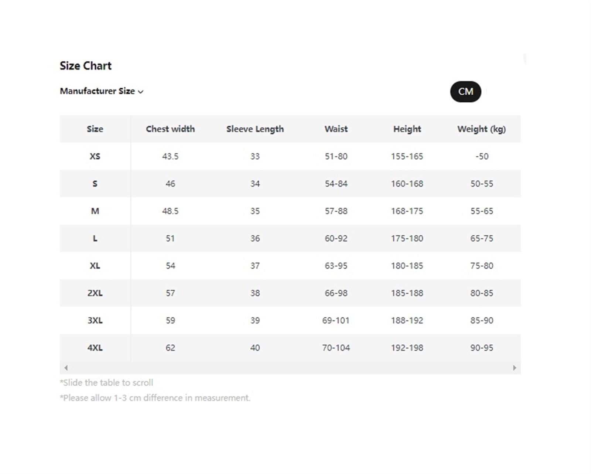591x474 pixels.
Task: Toggle the CM unit button
Action: click(x=465, y=92)
